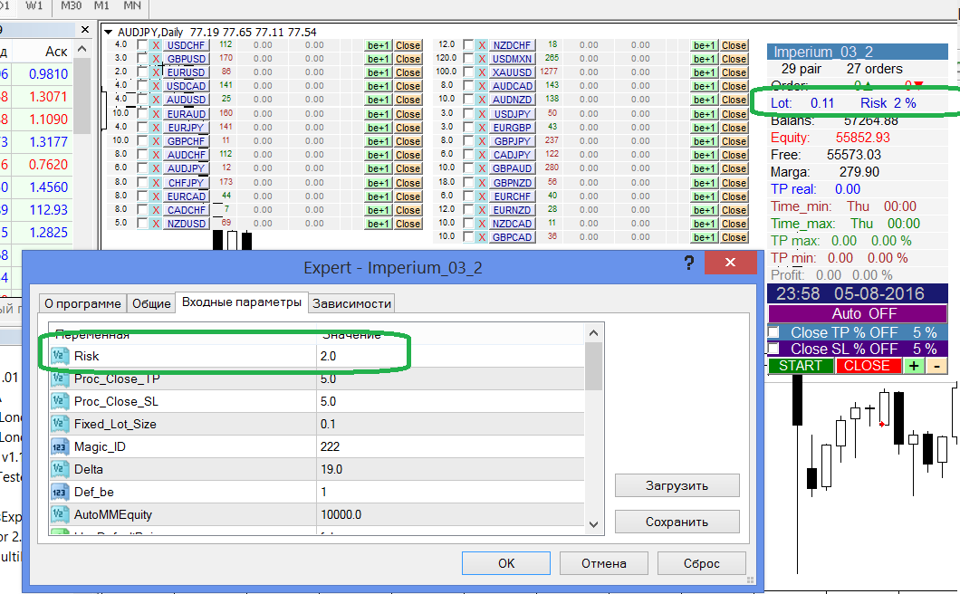Click the OK button
The width and height of the screenshot is (960, 594).
(505, 563)
